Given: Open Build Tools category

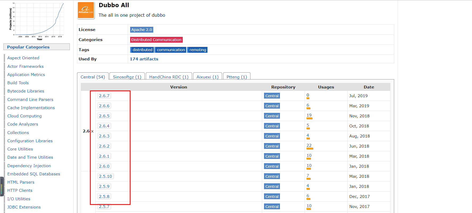Looking at the screenshot, I should (18, 83).
